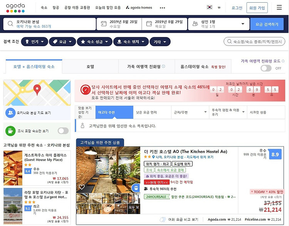The image size is (289, 226).
Task: Expand the 숙소 위치 location filter
Action: coord(131,42)
